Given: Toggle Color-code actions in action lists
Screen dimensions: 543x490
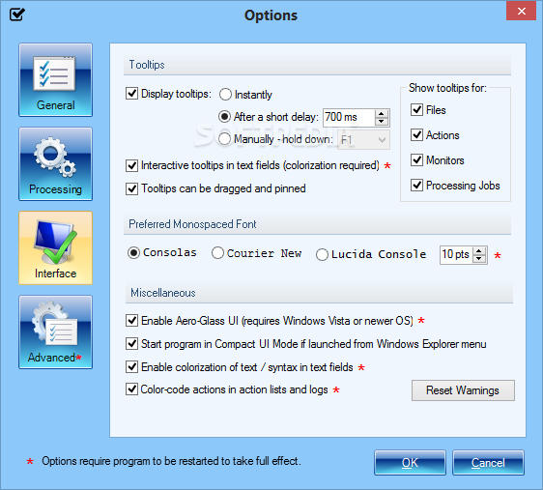Looking at the screenshot, I should [131, 389].
